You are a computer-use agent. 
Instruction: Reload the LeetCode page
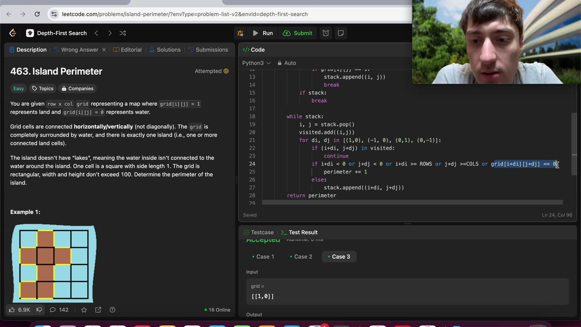pyautogui.click(x=37, y=14)
